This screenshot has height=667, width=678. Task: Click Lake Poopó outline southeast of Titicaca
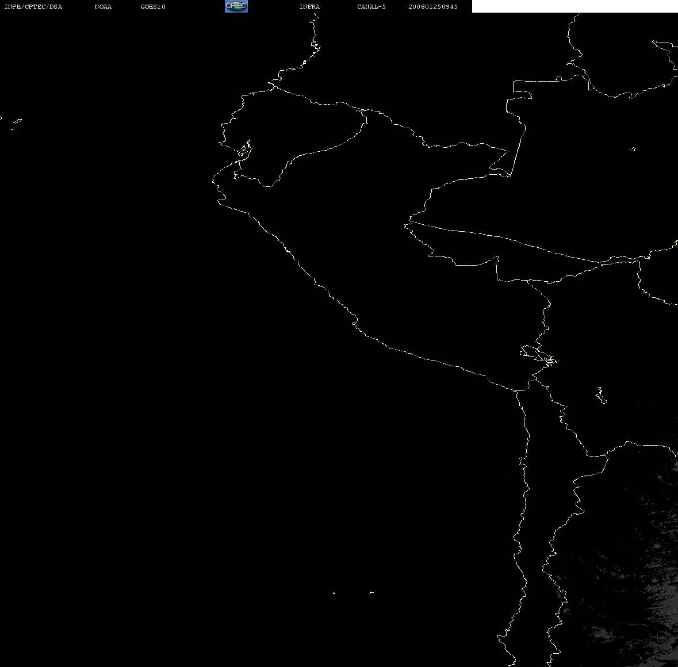coord(601,395)
